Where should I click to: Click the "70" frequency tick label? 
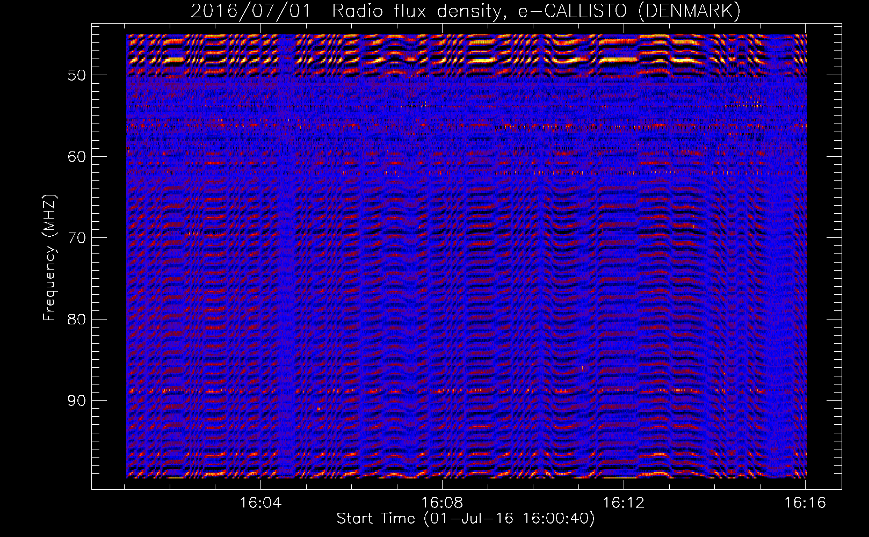coord(77,238)
